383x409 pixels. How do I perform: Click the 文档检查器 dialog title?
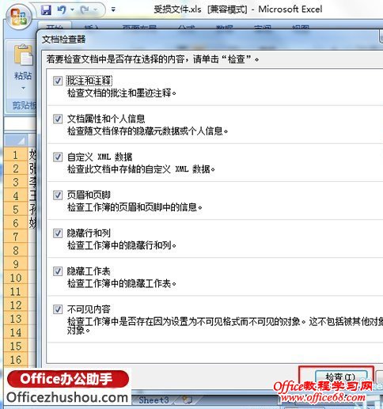[x=64, y=40]
